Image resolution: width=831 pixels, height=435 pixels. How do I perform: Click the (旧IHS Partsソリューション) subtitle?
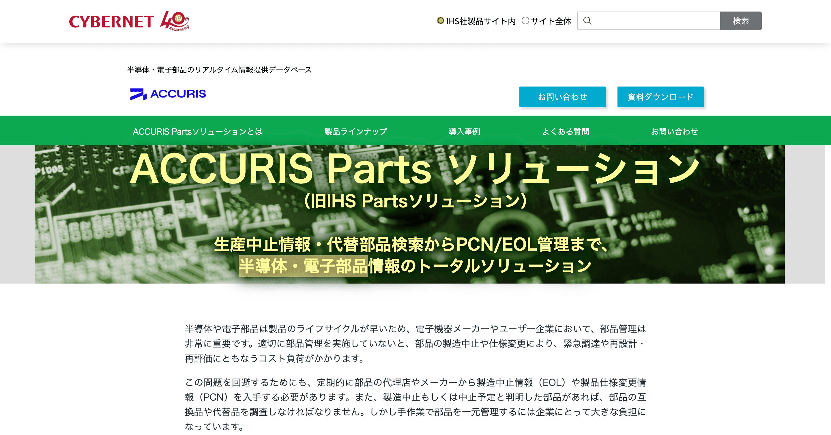click(415, 201)
